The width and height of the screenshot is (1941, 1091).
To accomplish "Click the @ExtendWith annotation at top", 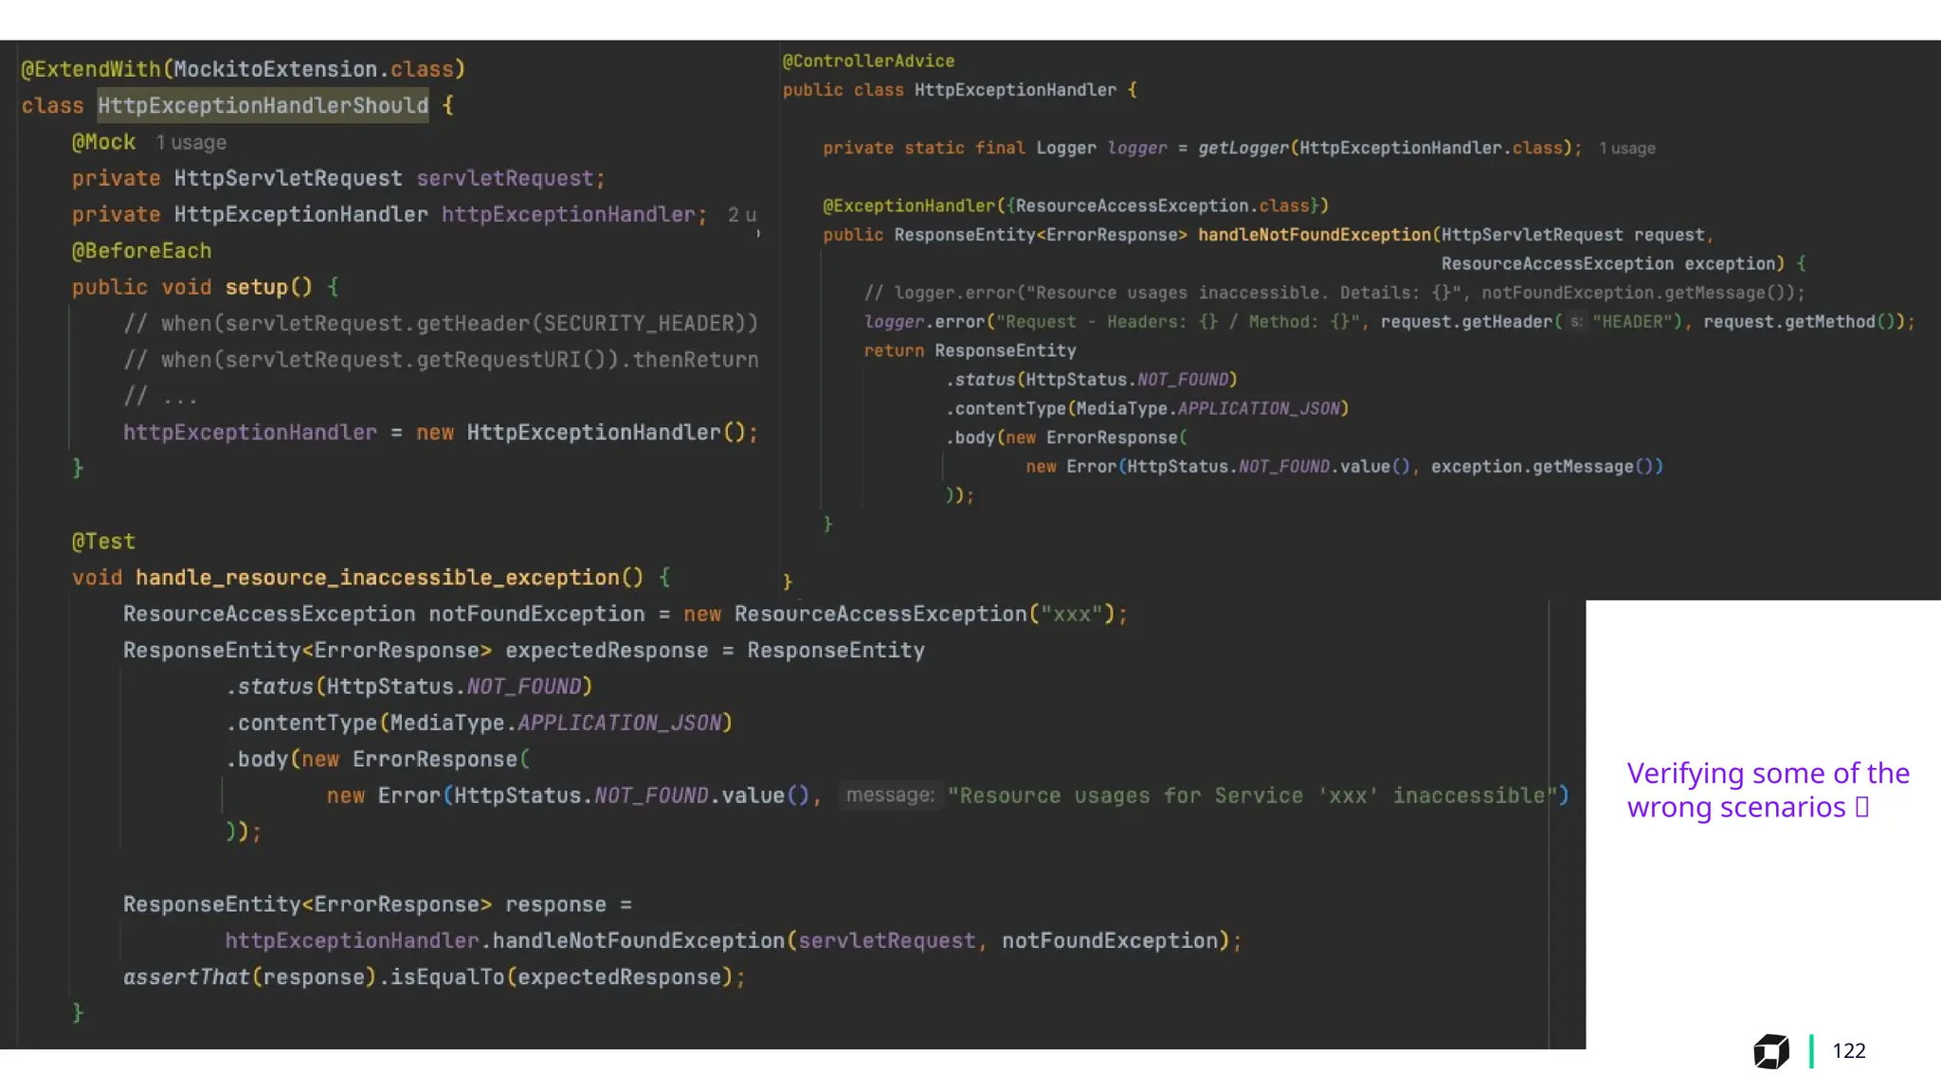I will pos(91,70).
